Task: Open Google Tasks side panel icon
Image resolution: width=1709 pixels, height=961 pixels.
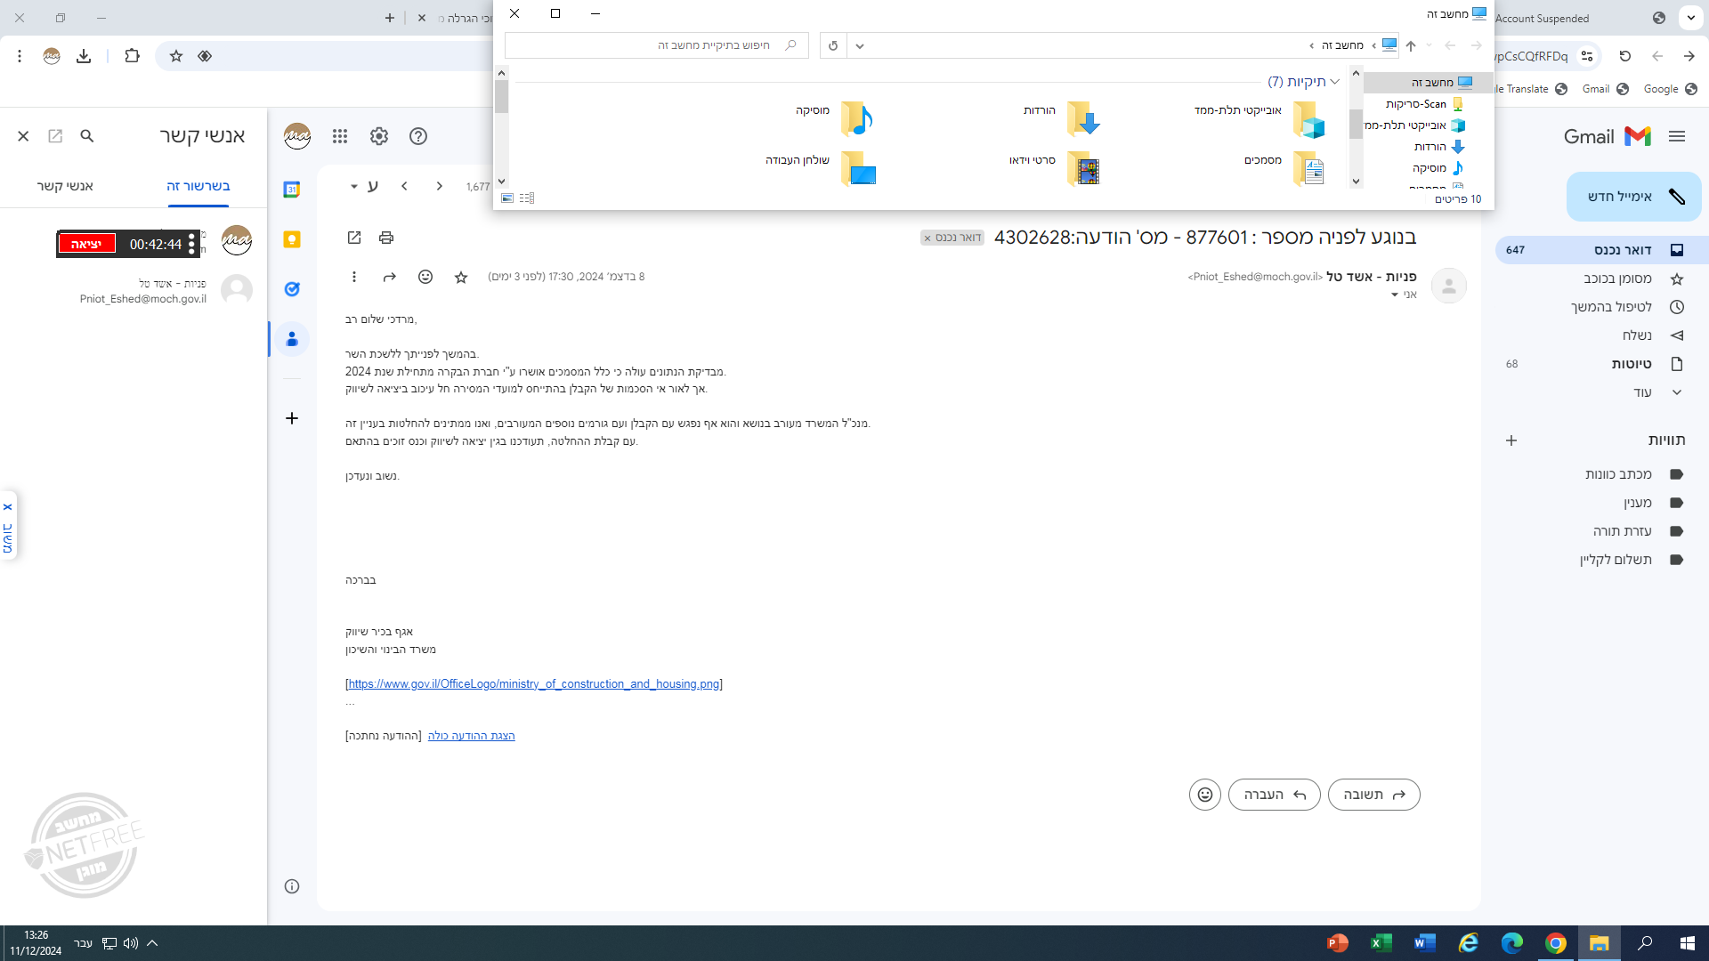Action: pyautogui.click(x=292, y=289)
